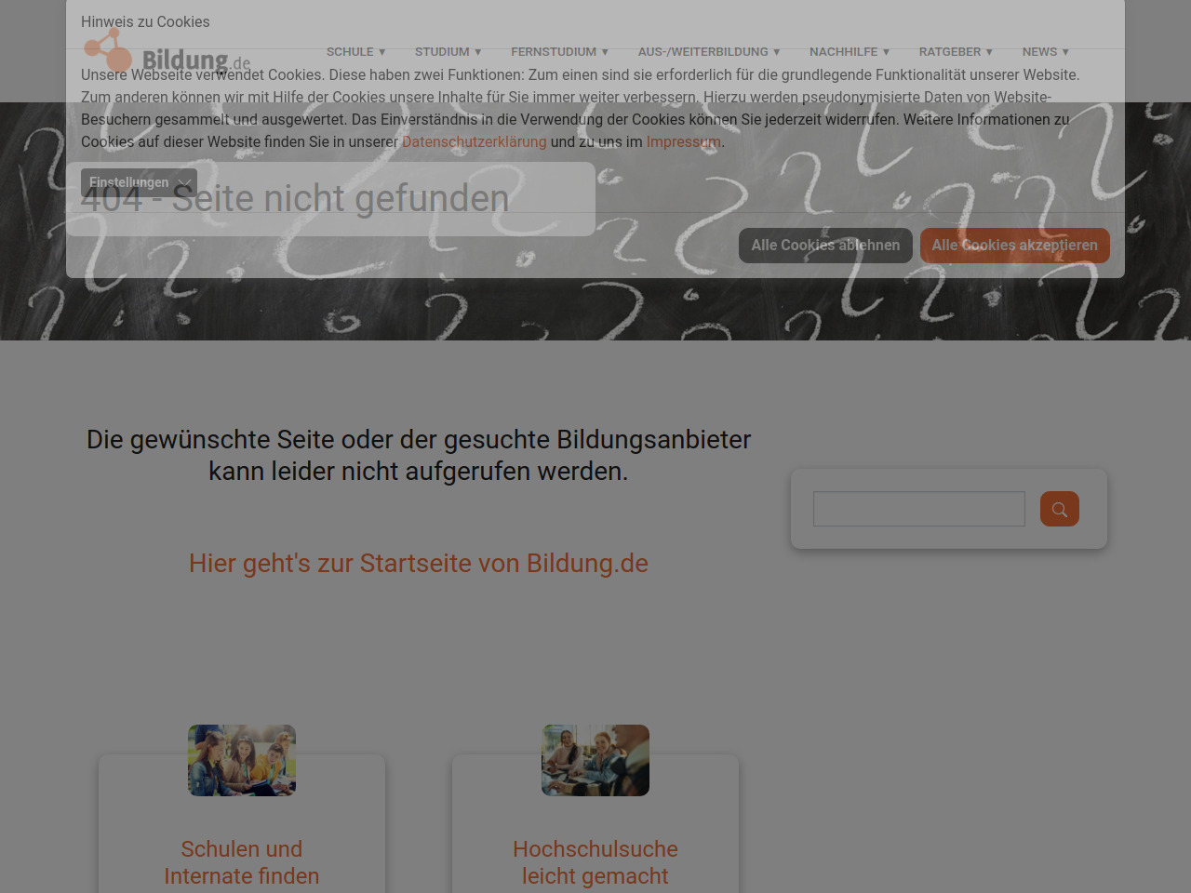Screen dimensions: 1191x893
Task: Open the Nachhilfe navigation menu
Action: pyautogui.click(x=850, y=52)
